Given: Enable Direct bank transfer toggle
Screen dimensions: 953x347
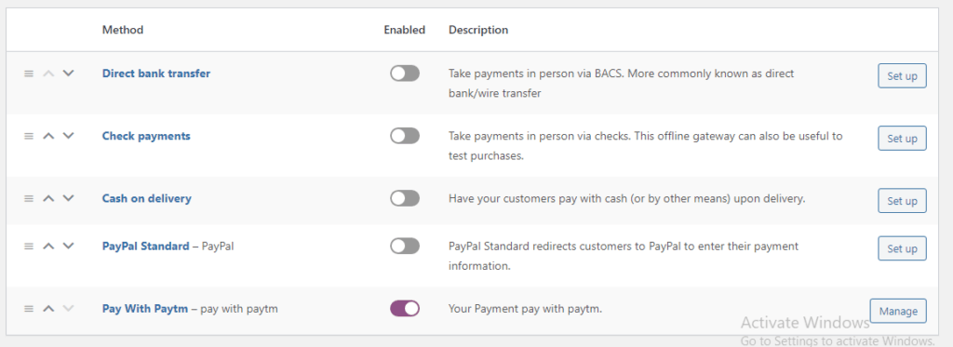Looking at the screenshot, I should click(x=405, y=73).
